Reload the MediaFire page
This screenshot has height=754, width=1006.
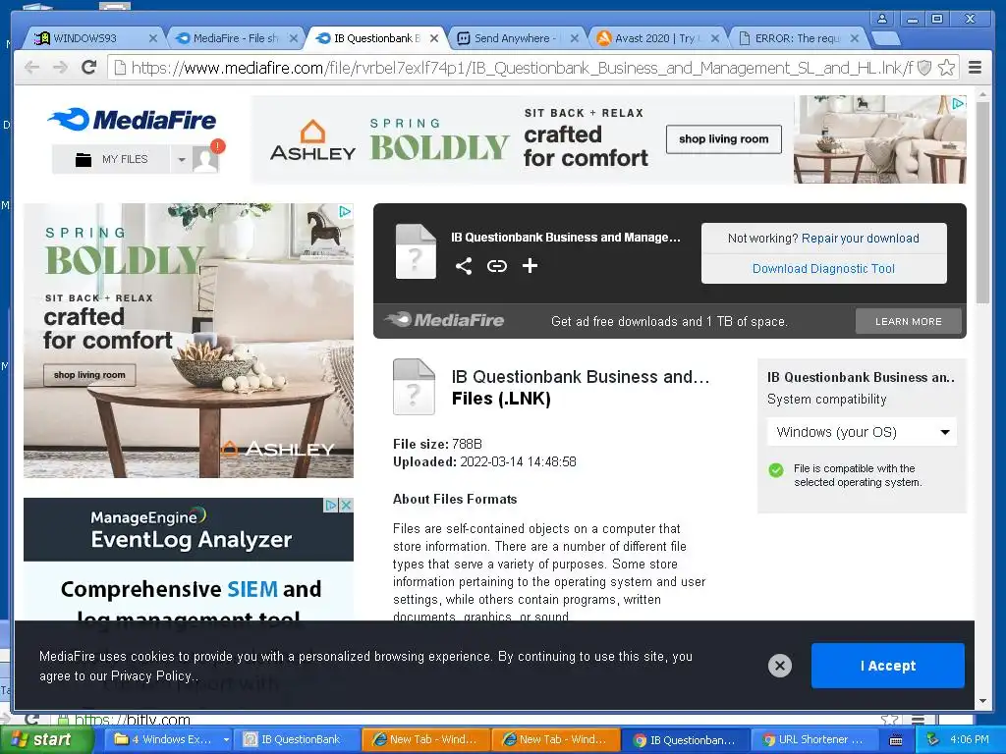[x=89, y=68]
